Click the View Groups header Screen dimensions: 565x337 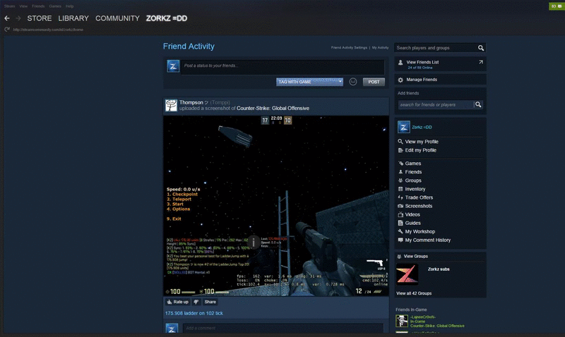[x=415, y=257]
